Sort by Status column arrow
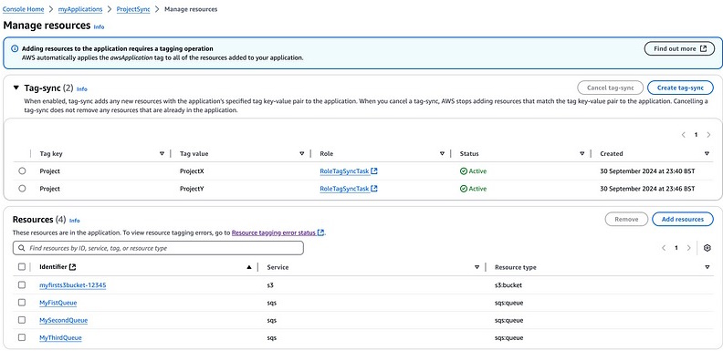This screenshot has height=351, width=723. [x=582, y=153]
